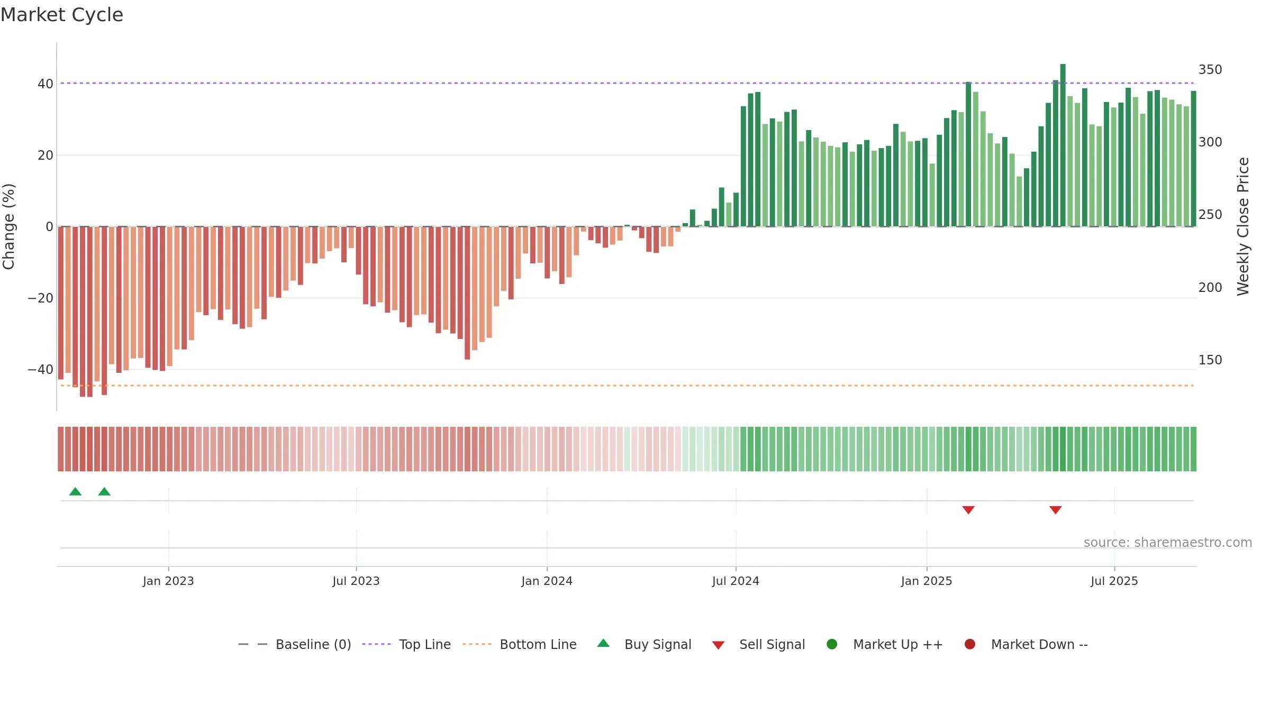Toggle the Top Line legend entry
This screenshot has height=714, width=1270.
point(406,644)
